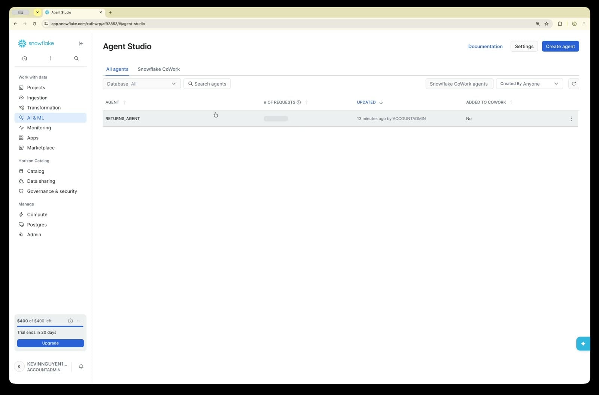Reload the browser page

(x=34, y=24)
